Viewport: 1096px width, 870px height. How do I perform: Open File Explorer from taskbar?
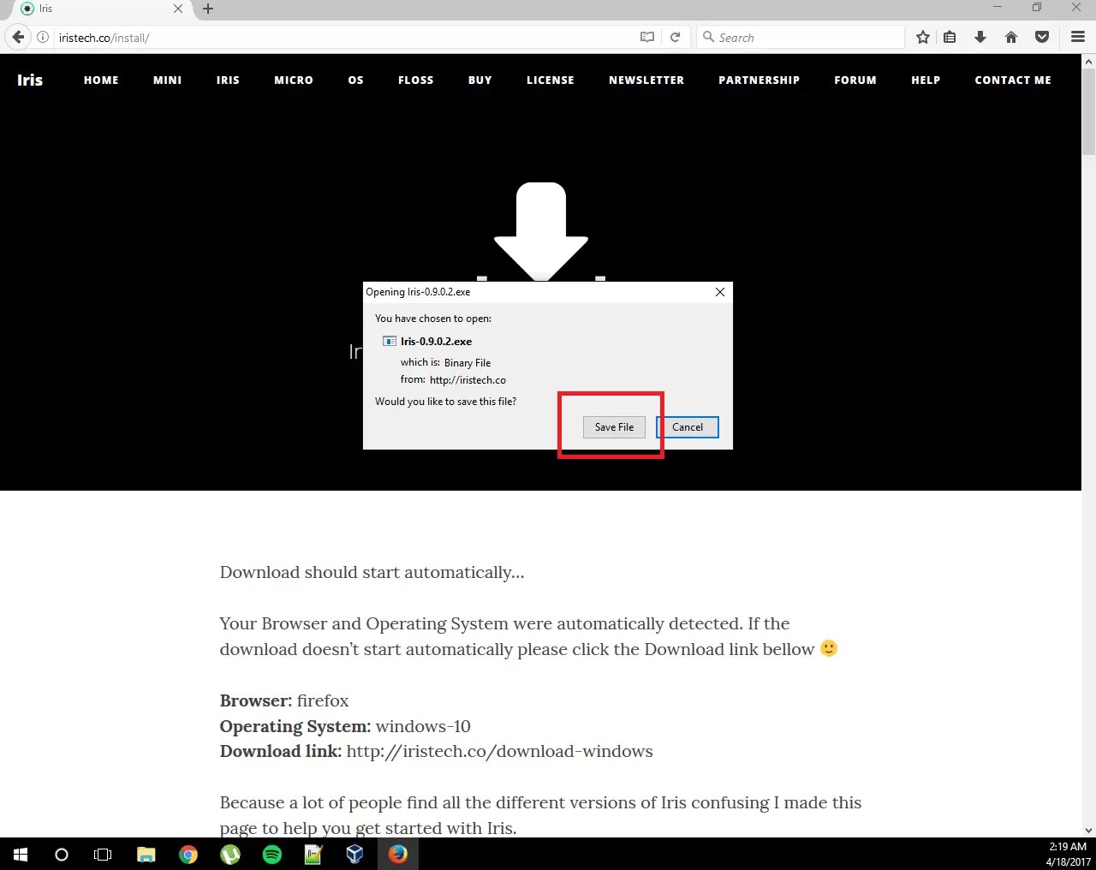pyautogui.click(x=146, y=854)
